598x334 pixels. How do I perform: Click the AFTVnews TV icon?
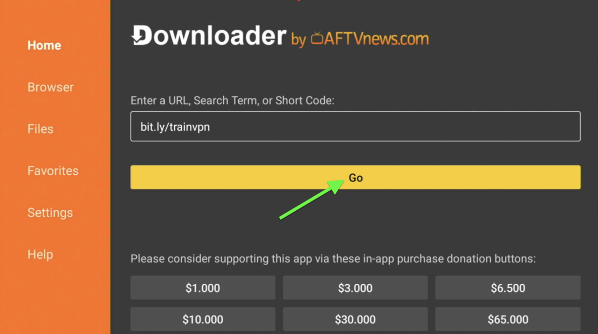pyautogui.click(x=317, y=38)
